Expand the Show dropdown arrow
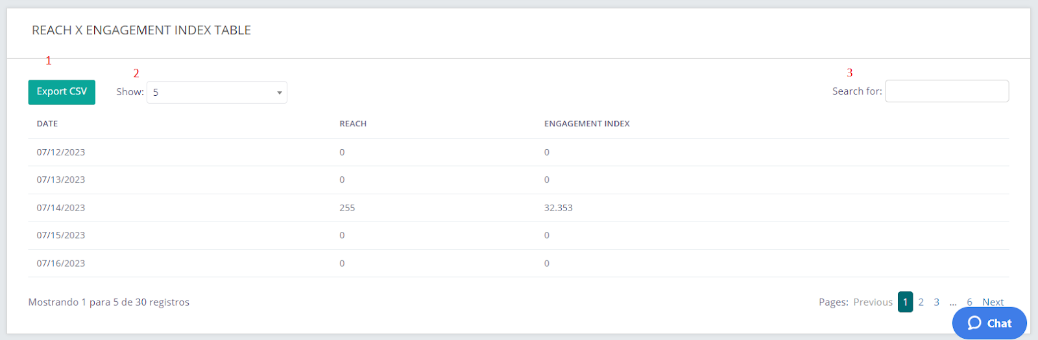Viewport: 1038px width, 340px height. pos(280,93)
